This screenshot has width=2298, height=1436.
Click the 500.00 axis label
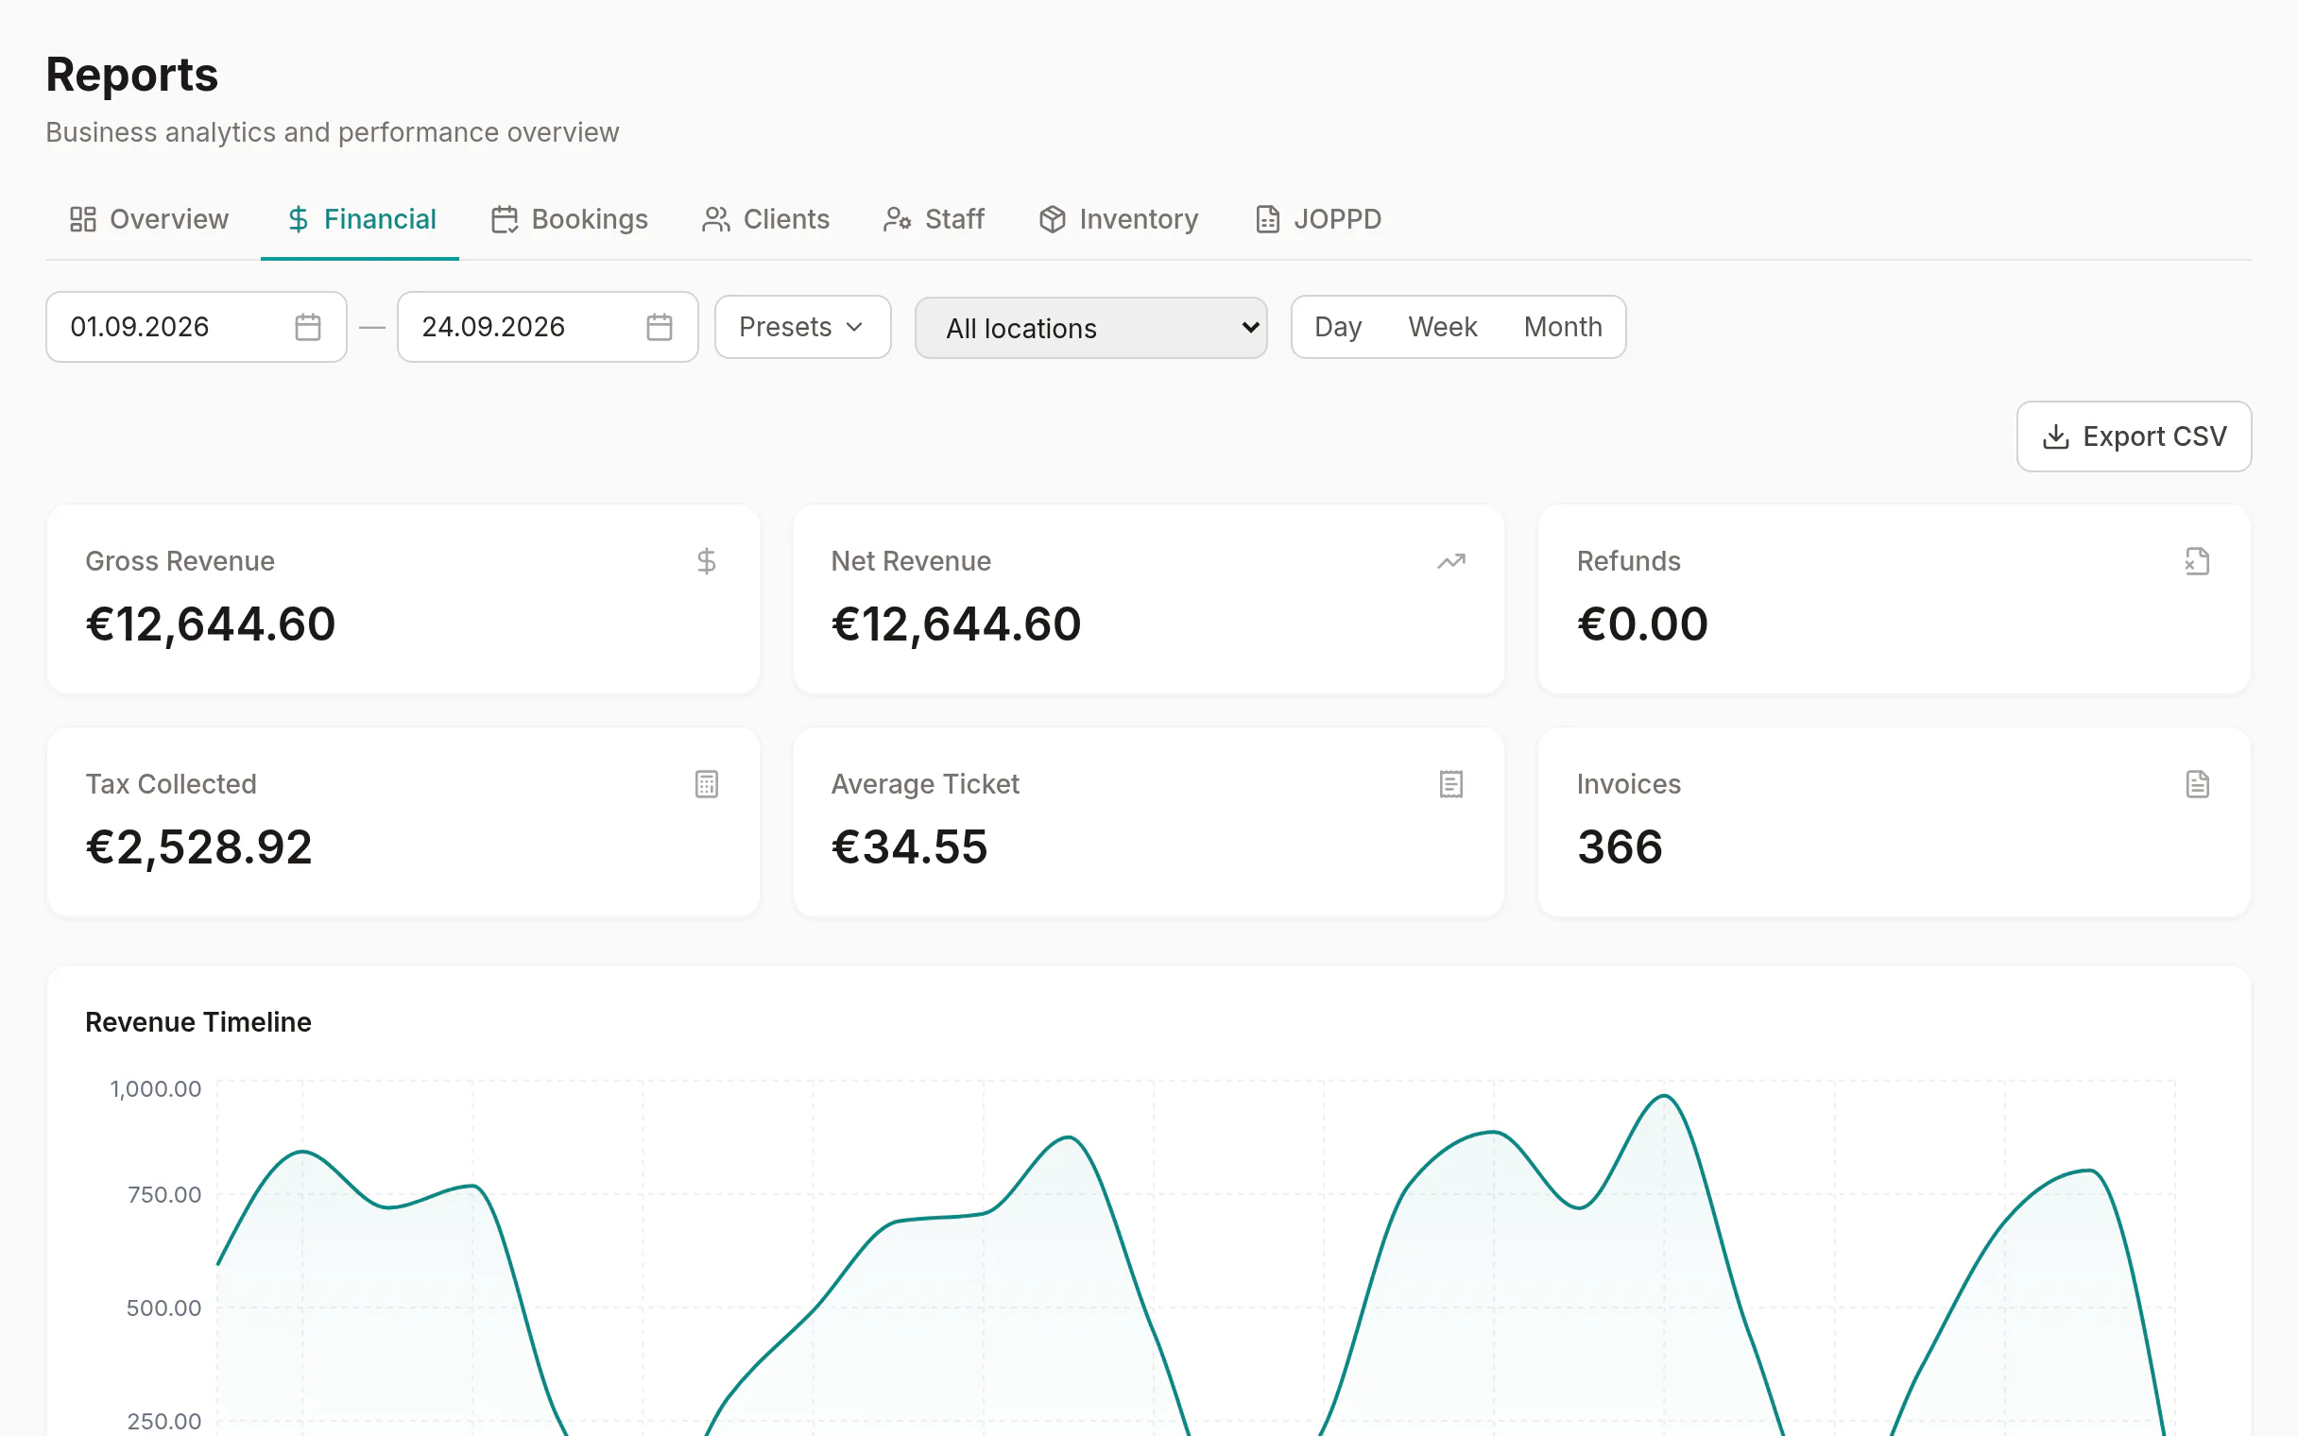tap(164, 1308)
